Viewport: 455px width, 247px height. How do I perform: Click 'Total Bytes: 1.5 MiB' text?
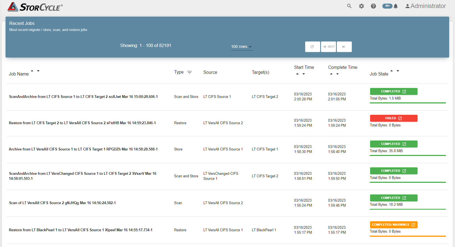[x=385, y=98]
